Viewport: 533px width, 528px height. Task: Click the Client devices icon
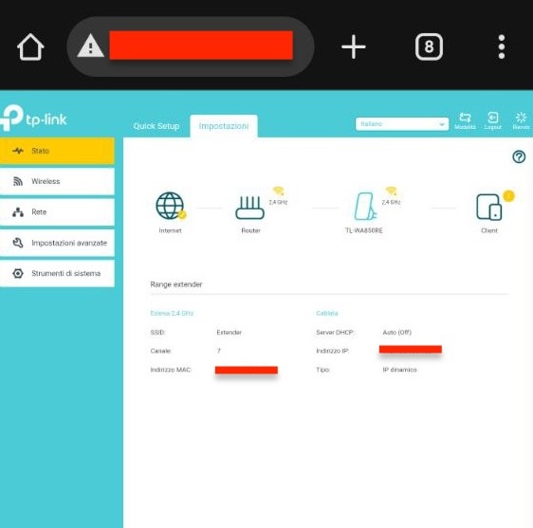(x=489, y=207)
